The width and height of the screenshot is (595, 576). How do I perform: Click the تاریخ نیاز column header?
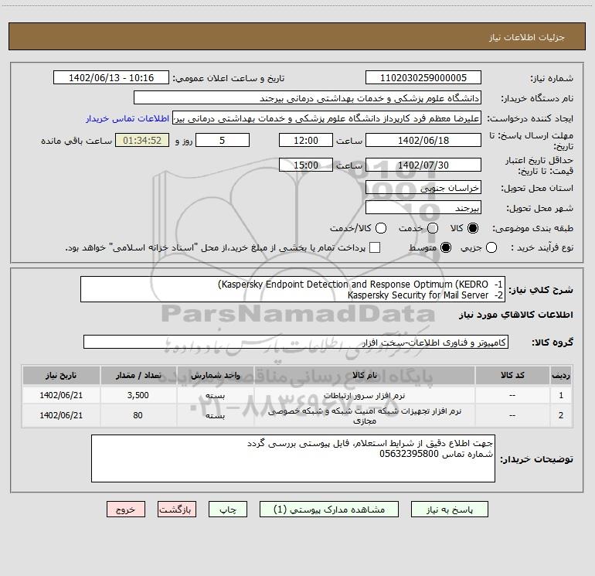coord(61,375)
